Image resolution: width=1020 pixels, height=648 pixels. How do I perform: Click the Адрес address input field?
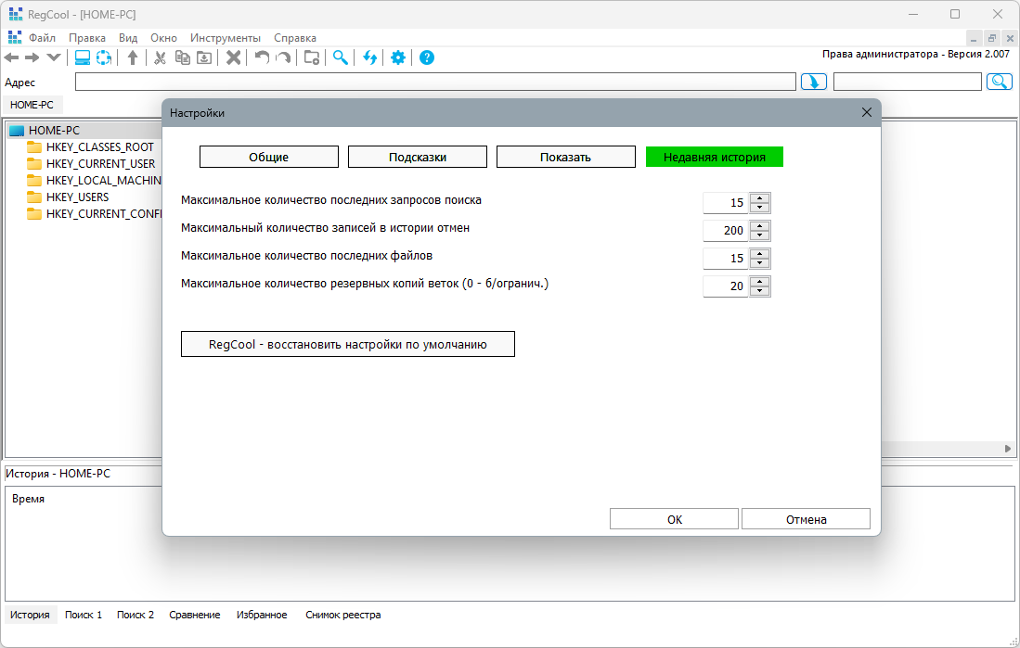pyautogui.click(x=435, y=82)
